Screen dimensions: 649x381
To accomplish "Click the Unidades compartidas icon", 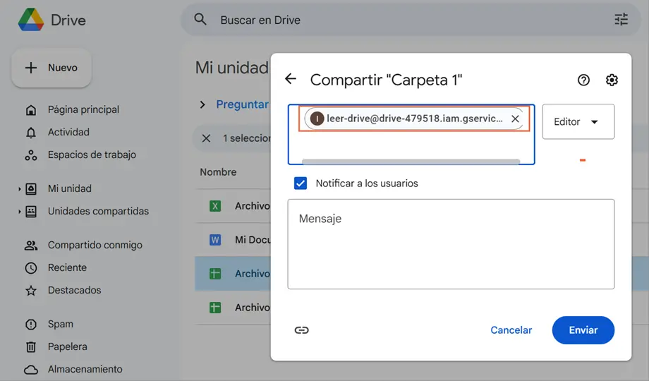I will tap(31, 212).
